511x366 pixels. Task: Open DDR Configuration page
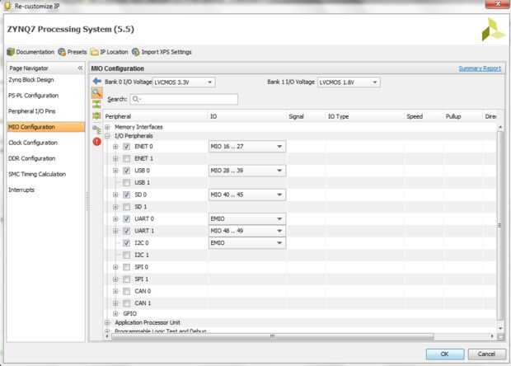[32, 158]
